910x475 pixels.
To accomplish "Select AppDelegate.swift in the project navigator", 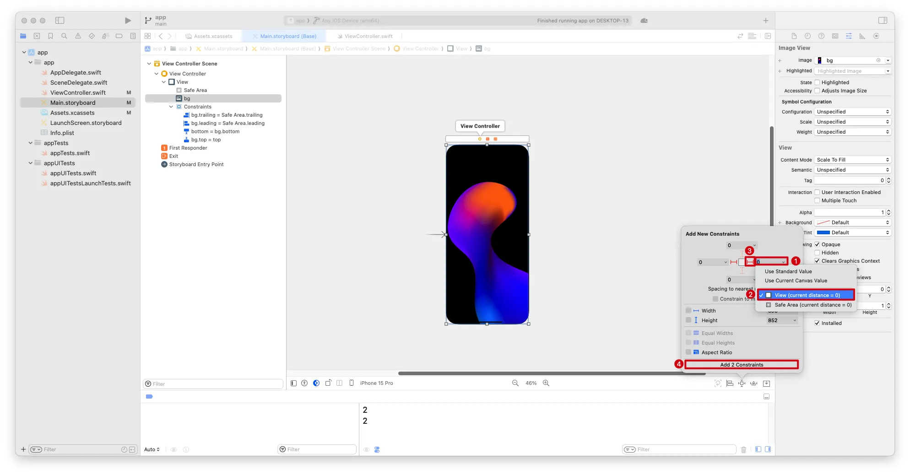I will (x=76, y=73).
